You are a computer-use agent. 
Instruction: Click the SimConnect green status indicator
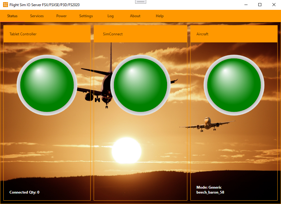pos(141,85)
